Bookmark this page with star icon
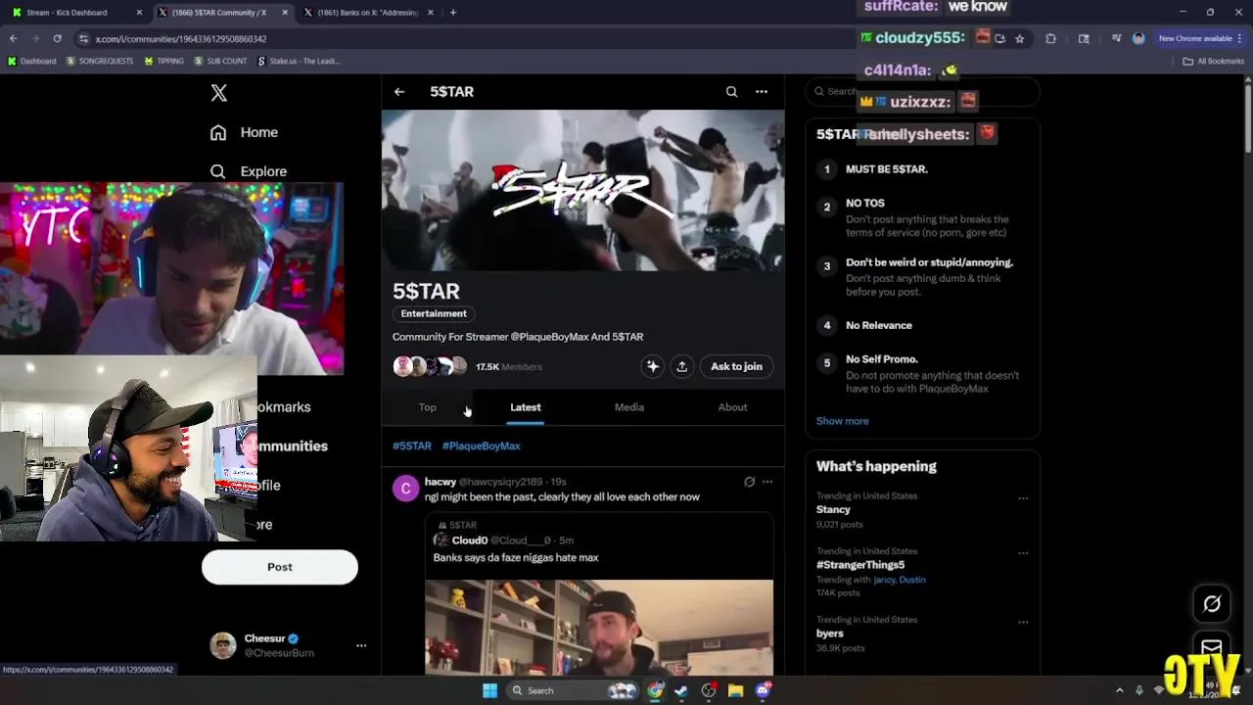 [x=1019, y=38]
